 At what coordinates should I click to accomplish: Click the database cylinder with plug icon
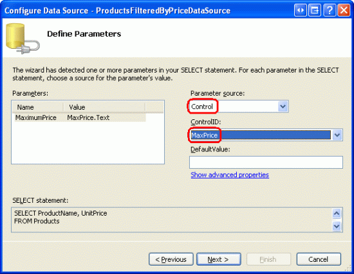23,39
